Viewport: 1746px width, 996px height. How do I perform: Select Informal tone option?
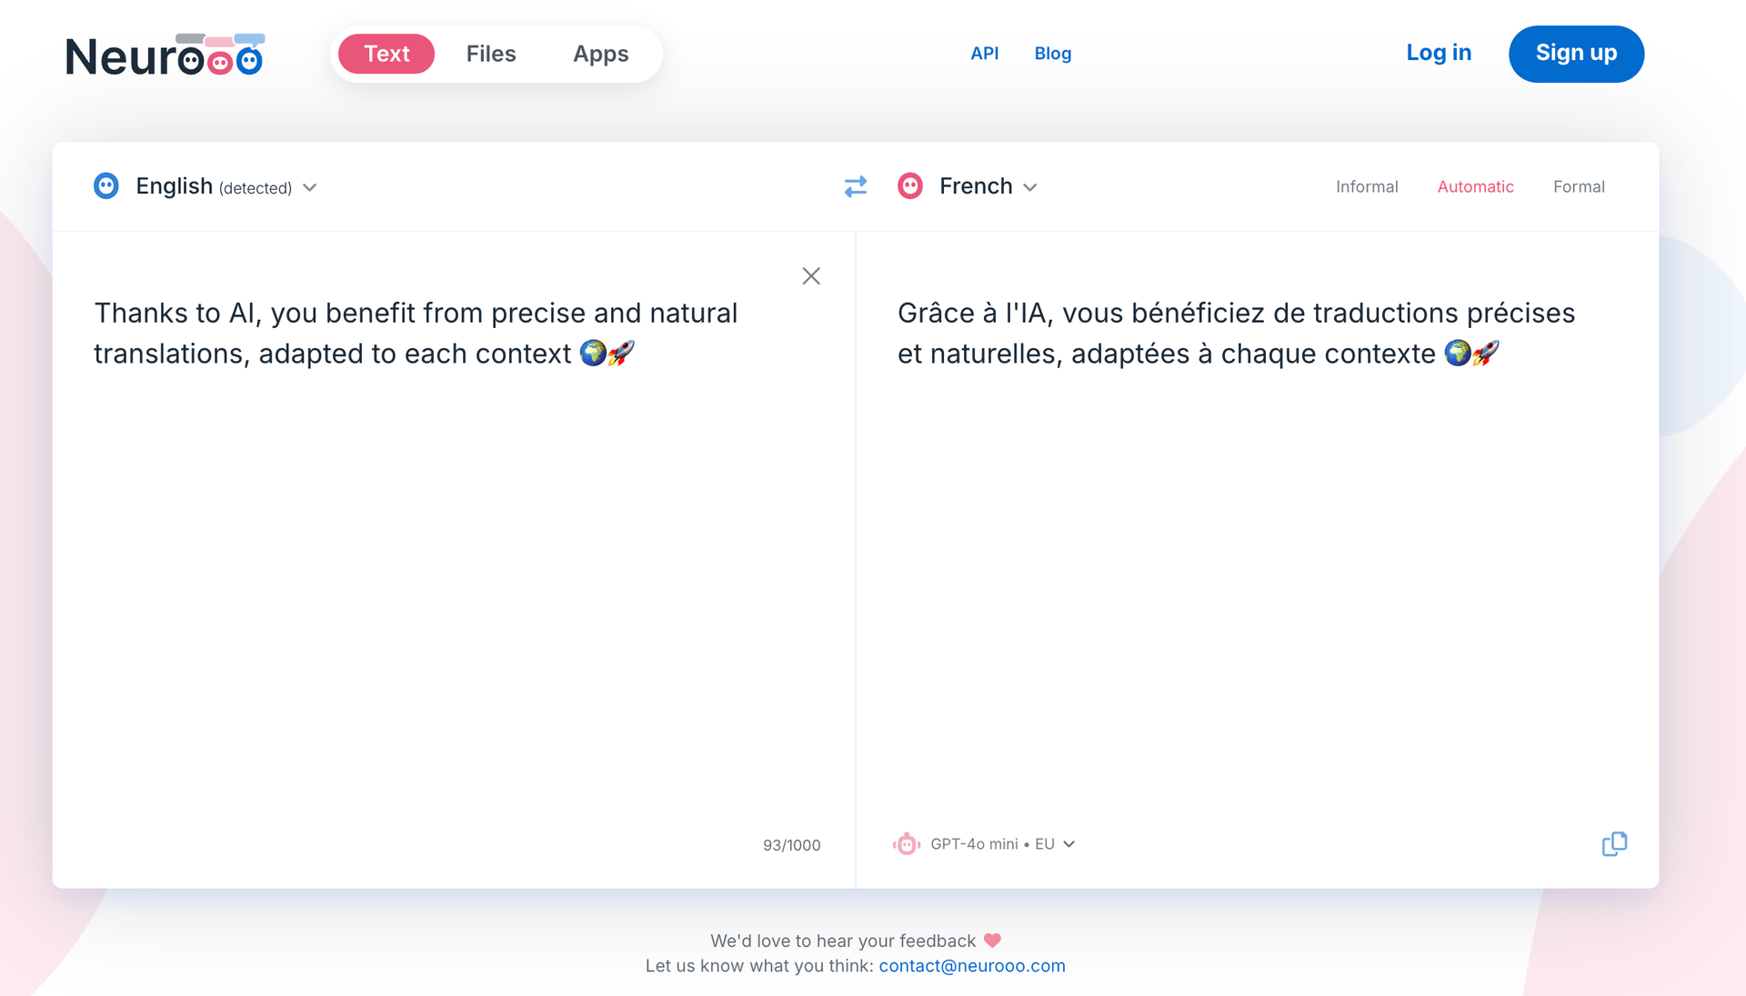pos(1367,186)
